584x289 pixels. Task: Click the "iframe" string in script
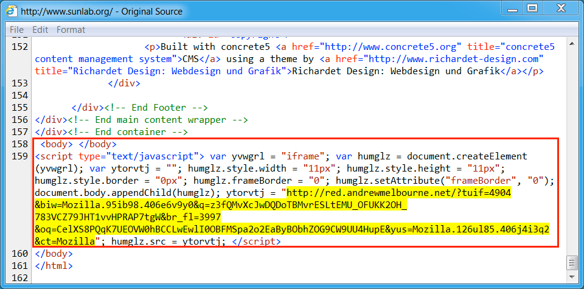pyautogui.click(x=305, y=156)
